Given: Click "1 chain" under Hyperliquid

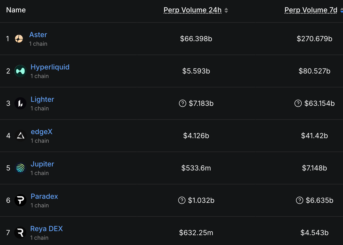Looking at the screenshot, I should click(x=40, y=76).
